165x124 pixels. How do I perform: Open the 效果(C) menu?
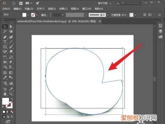click(x=63, y=9)
